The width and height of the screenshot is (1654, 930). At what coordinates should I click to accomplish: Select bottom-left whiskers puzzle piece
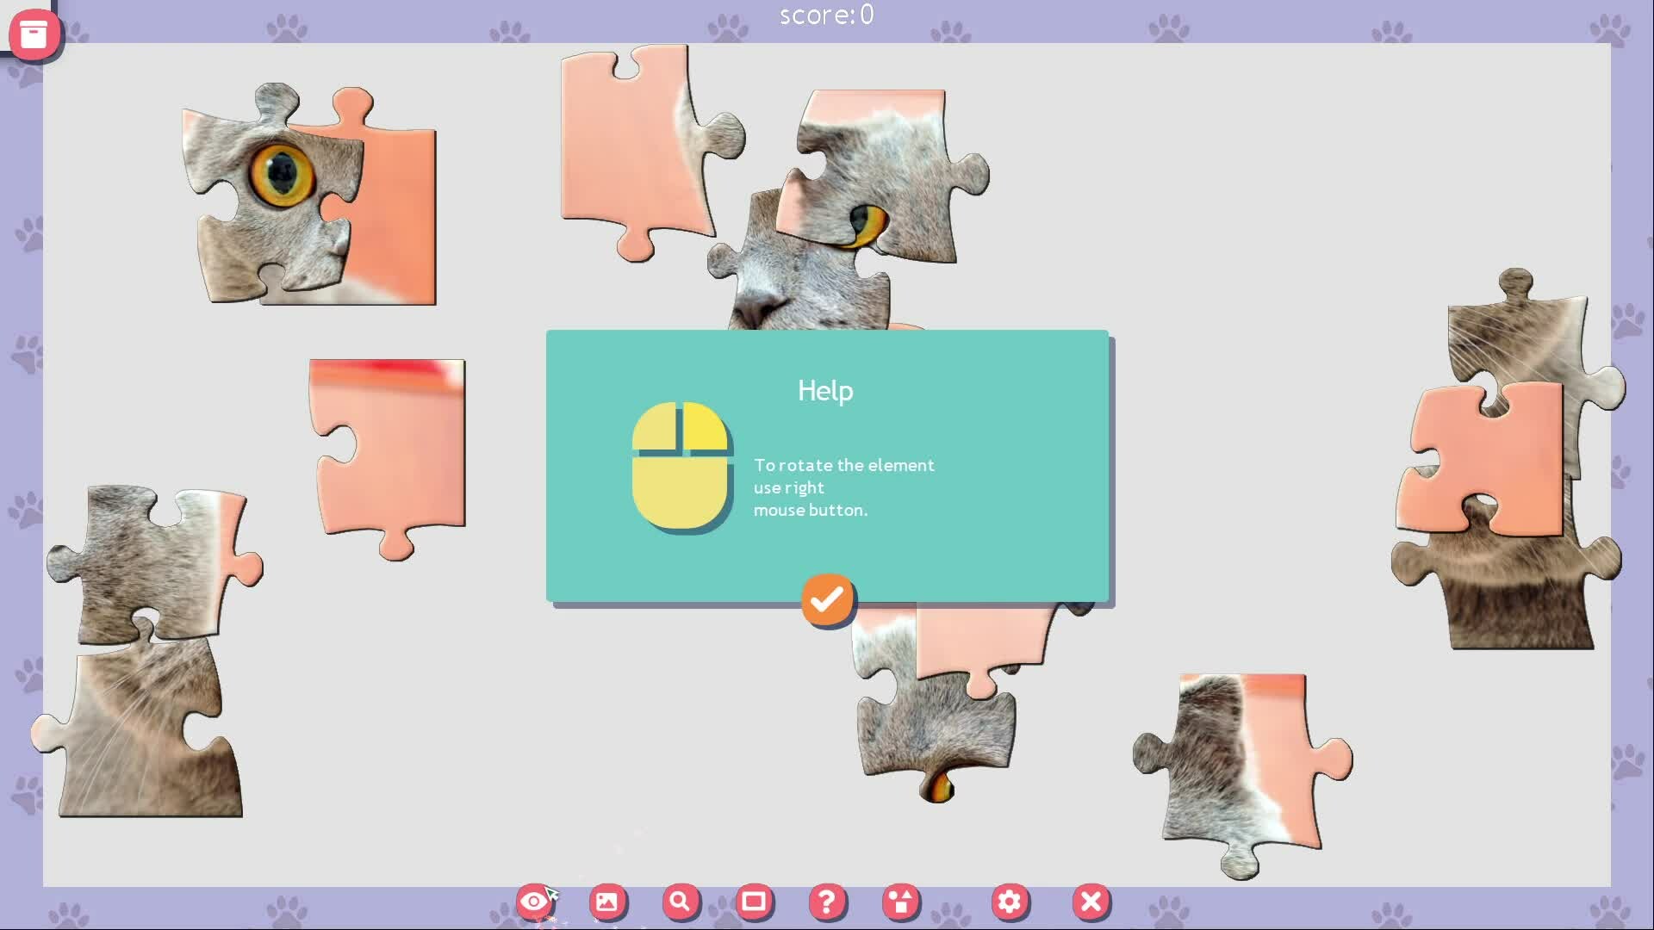(x=138, y=732)
